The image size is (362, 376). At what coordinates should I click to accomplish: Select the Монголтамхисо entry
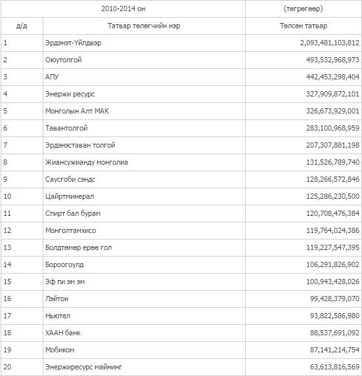click(70, 230)
